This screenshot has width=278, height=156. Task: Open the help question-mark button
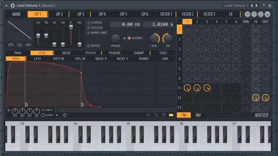point(254,14)
